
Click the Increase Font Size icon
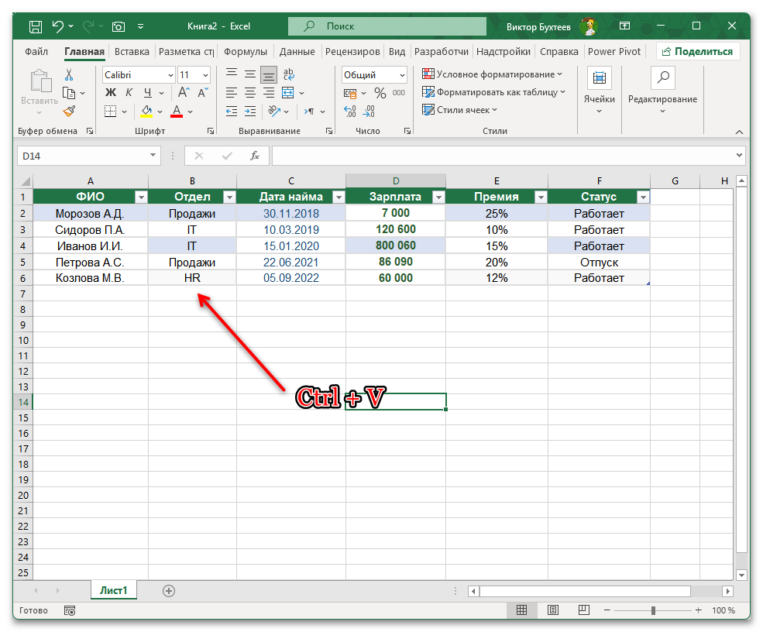tap(184, 91)
